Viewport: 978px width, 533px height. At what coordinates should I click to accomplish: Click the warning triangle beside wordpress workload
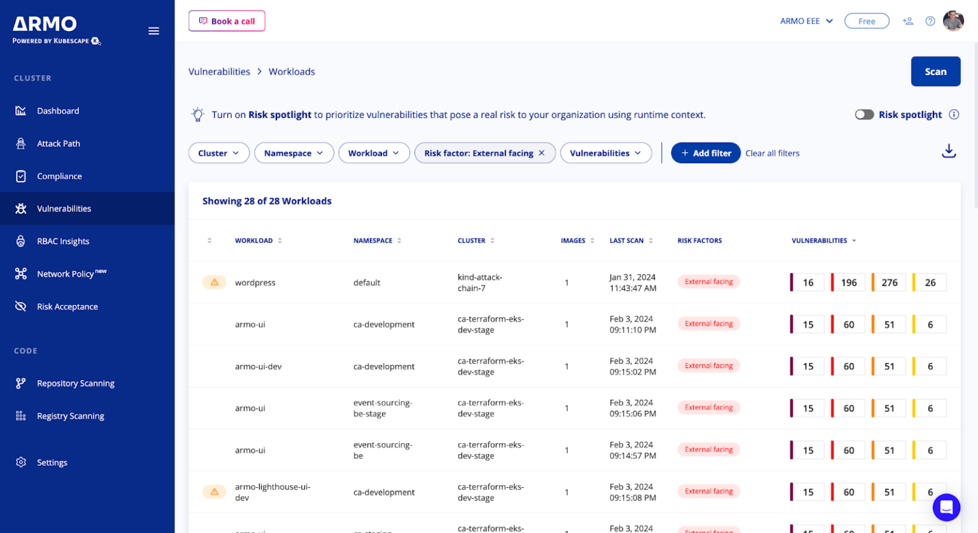pyautogui.click(x=215, y=282)
